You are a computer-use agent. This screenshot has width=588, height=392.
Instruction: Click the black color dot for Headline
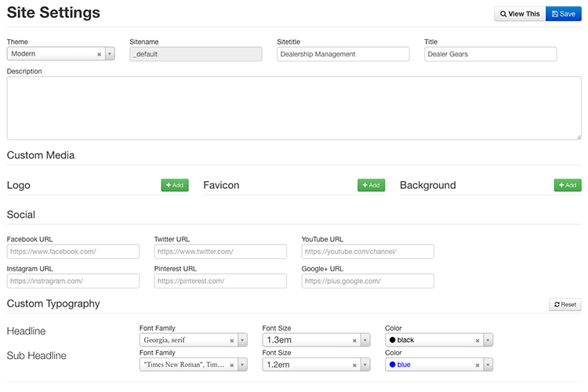click(392, 340)
